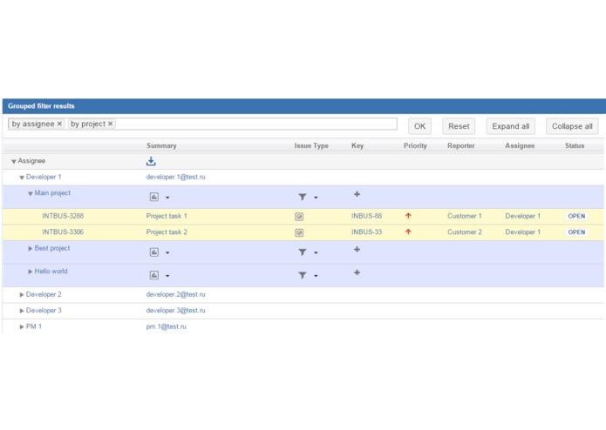Click the Reporter column header

click(x=461, y=145)
